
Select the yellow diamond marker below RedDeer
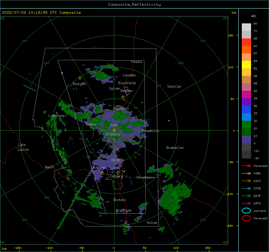point(123,97)
